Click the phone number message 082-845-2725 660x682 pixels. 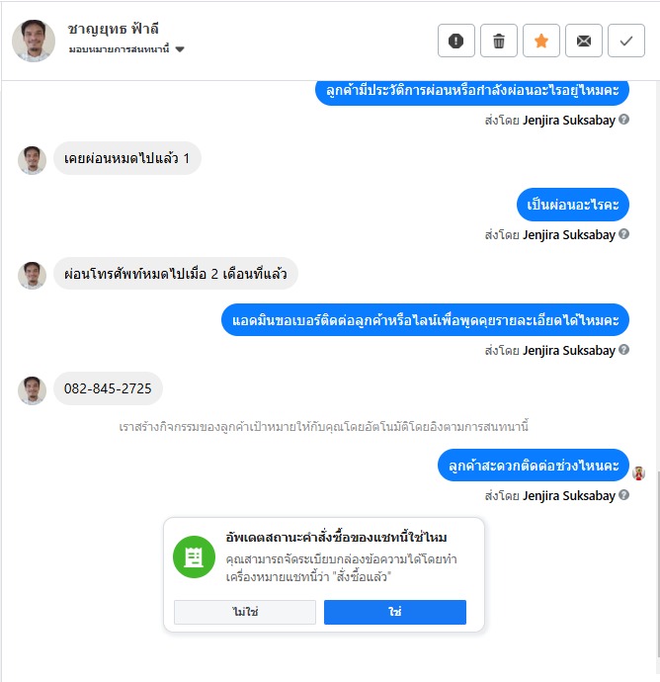[108, 388]
